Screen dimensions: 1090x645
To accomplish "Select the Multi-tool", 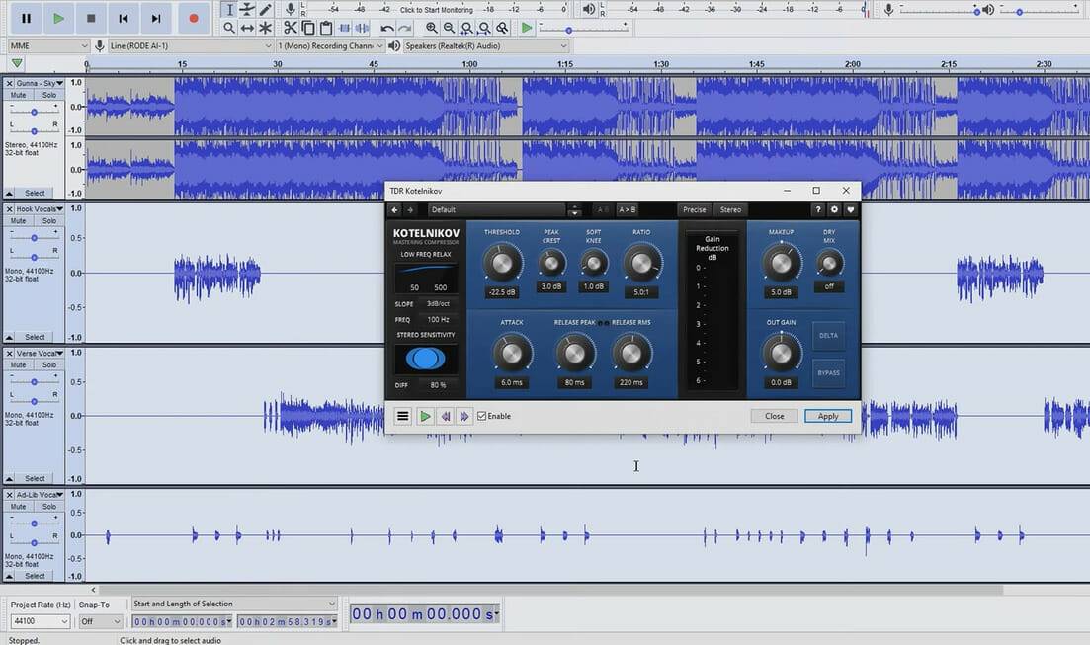I will (x=264, y=28).
